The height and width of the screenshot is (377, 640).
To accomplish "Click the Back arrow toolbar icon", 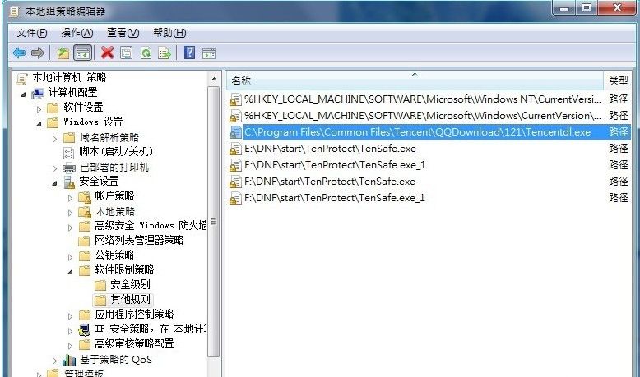I will point(19,53).
